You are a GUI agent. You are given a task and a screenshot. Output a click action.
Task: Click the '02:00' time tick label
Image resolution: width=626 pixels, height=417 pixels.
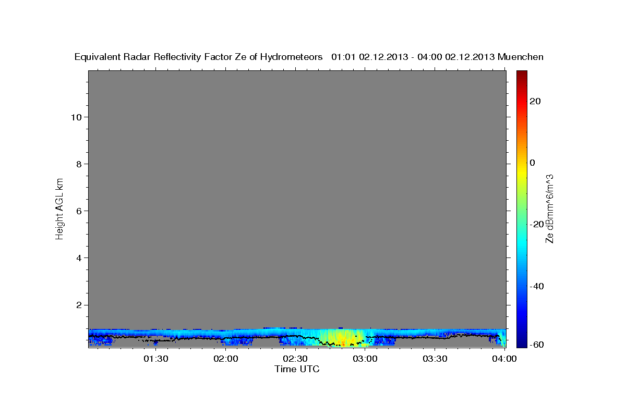click(x=226, y=359)
